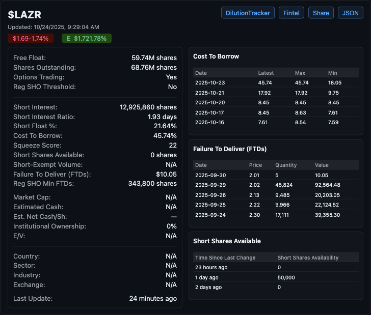Click the Short Float % value 21.64%
The width and height of the screenshot is (371, 315).
[x=165, y=126]
